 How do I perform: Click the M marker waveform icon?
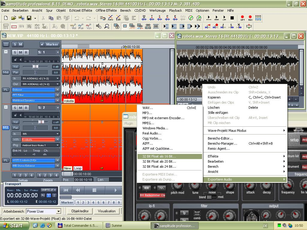coord(144,18)
